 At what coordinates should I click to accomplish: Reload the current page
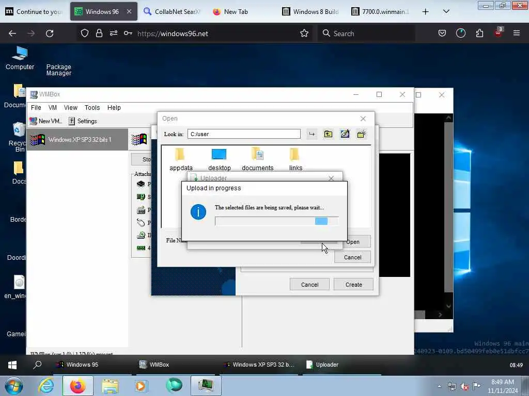[x=50, y=34]
